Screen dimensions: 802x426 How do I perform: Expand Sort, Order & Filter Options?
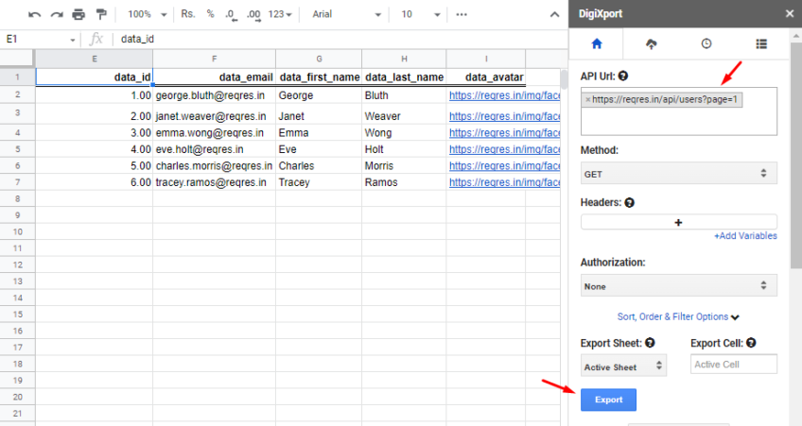(678, 316)
